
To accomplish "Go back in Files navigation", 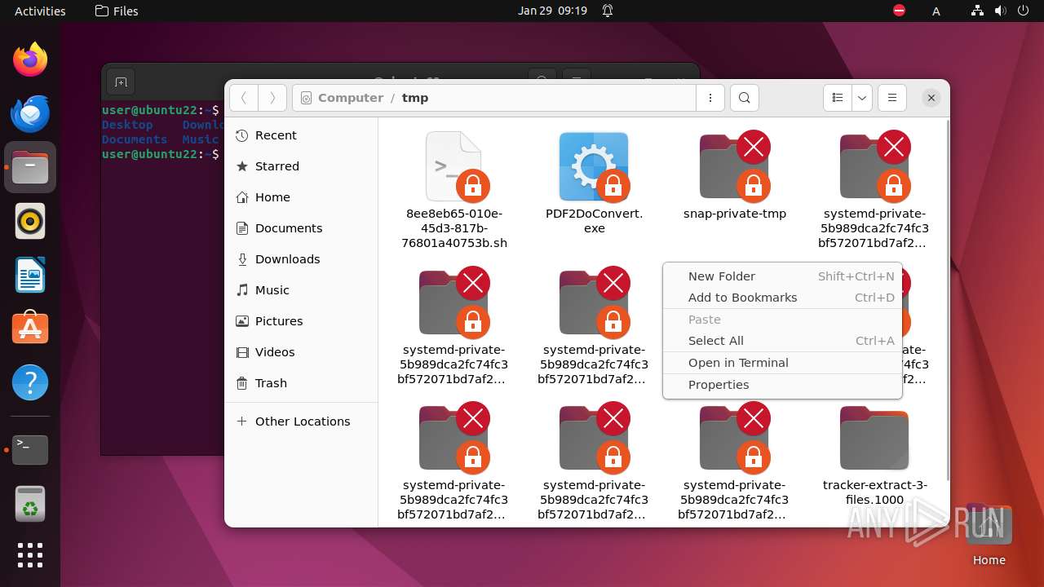I will [x=243, y=98].
